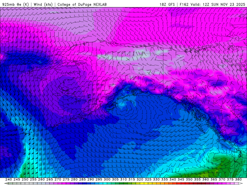
Task: Click the 350 value on the color scale
Action: (189, 179)
